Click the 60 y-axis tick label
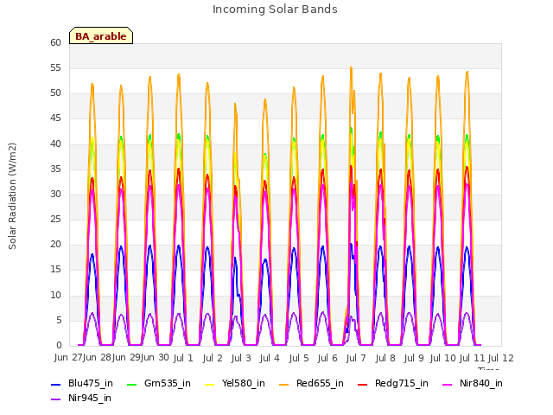Screen dimensions: 553x415 [x=55, y=42]
